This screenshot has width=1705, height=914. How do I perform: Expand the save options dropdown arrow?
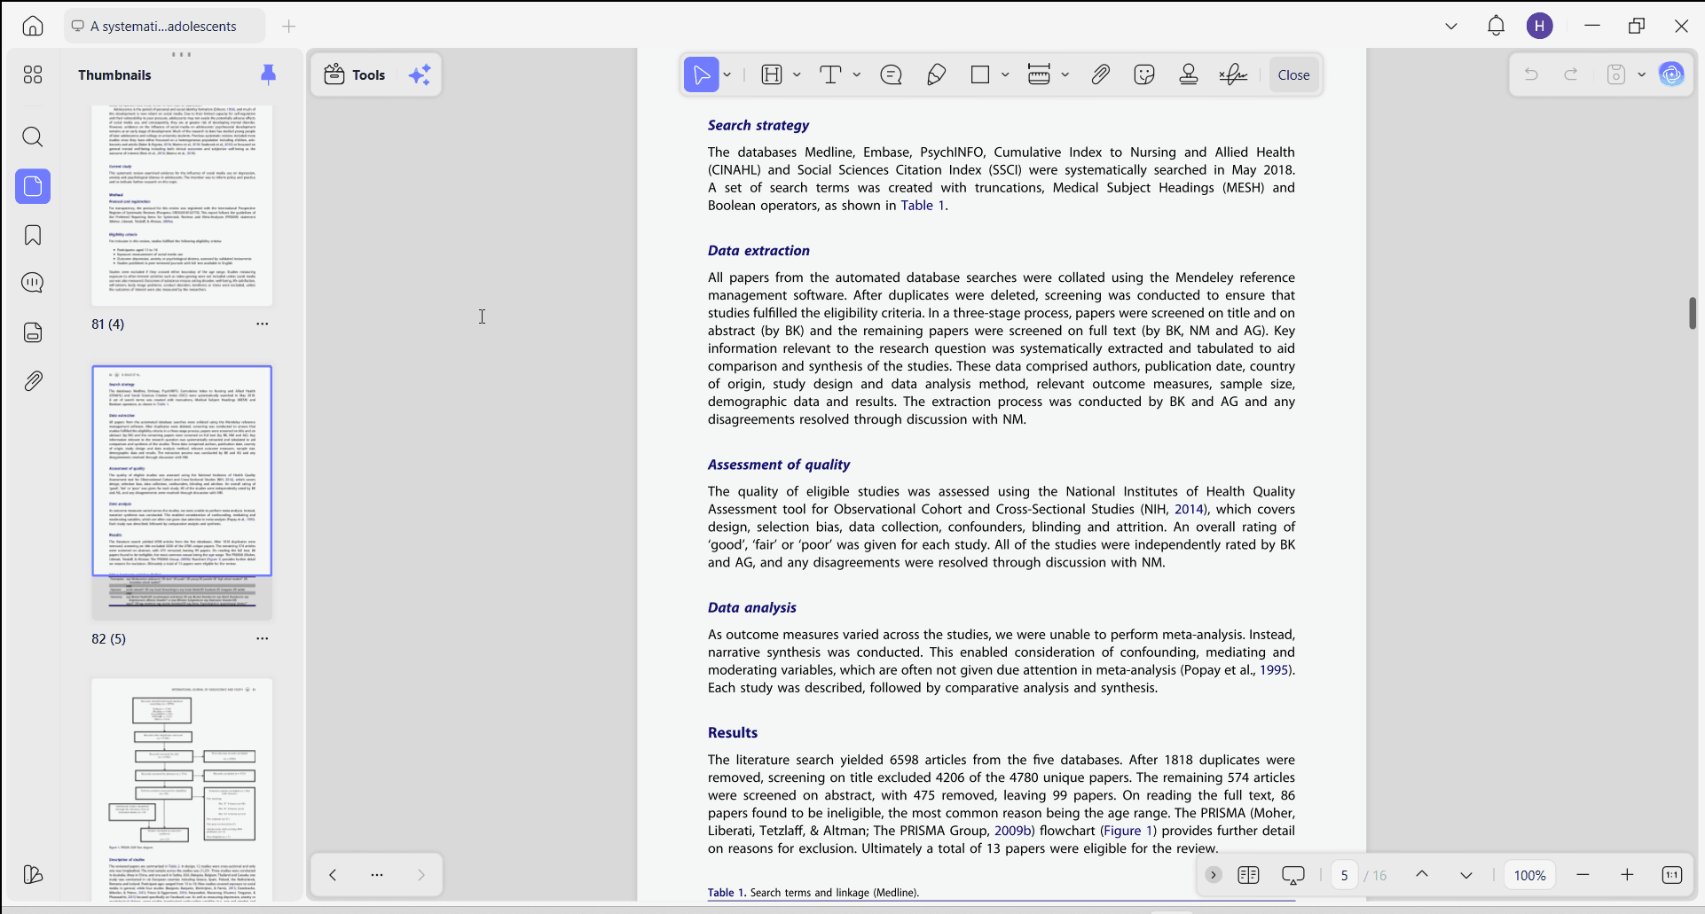point(1642,74)
